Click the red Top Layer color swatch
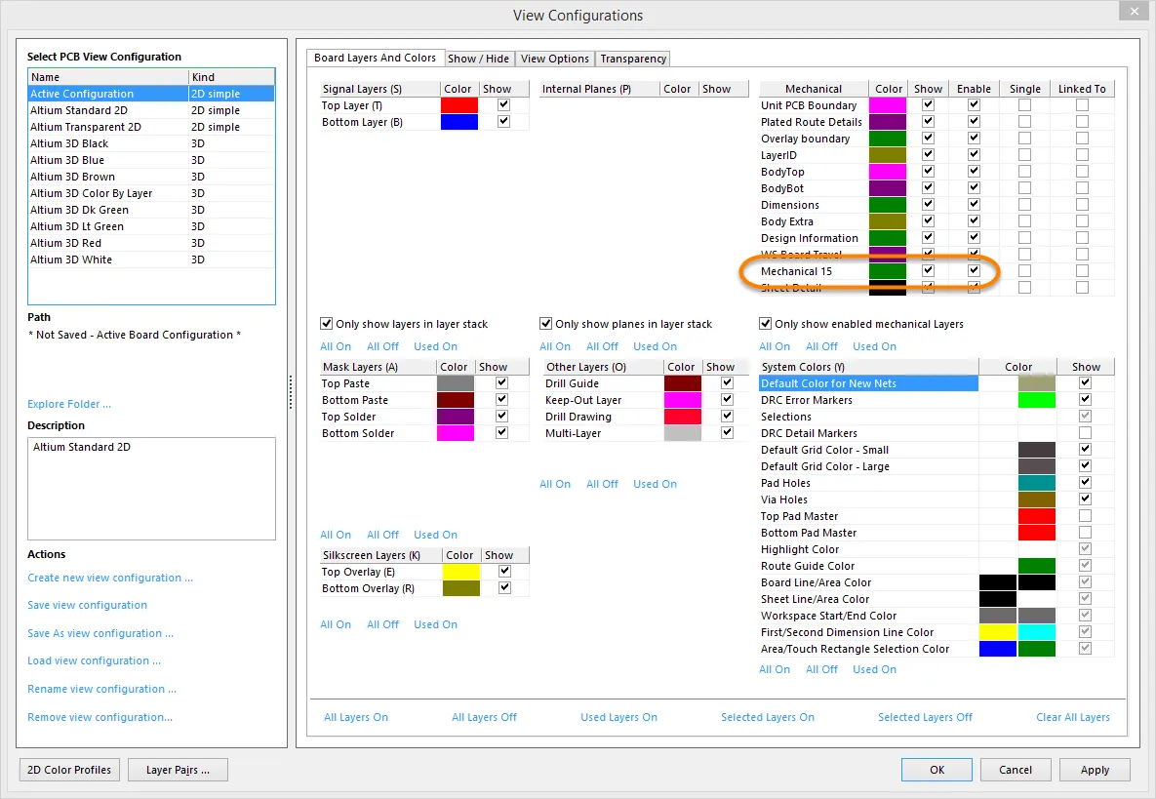 point(459,105)
